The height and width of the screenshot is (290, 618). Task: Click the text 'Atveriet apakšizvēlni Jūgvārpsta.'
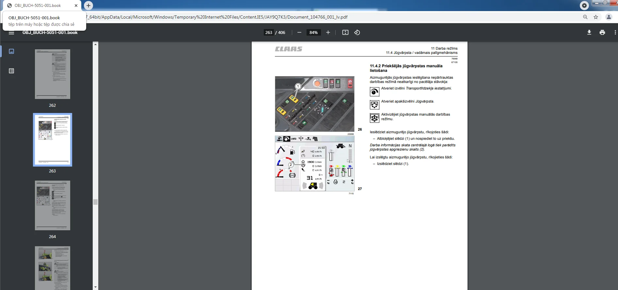pyautogui.click(x=408, y=102)
